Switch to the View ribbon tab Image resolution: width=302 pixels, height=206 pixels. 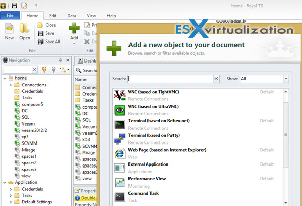click(x=91, y=16)
